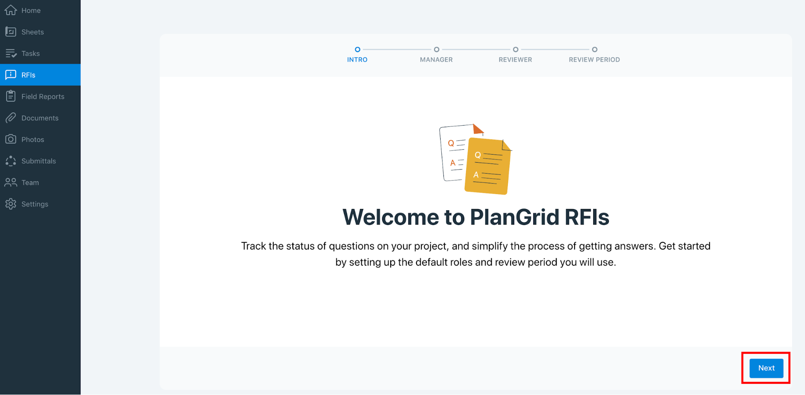Click the Settings gear icon
The height and width of the screenshot is (395, 805).
(x=11, y=204)
